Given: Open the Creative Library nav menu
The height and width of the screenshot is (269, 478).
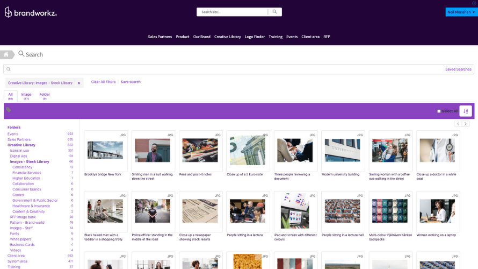Looking at the screenshot, I should [227, 37].
